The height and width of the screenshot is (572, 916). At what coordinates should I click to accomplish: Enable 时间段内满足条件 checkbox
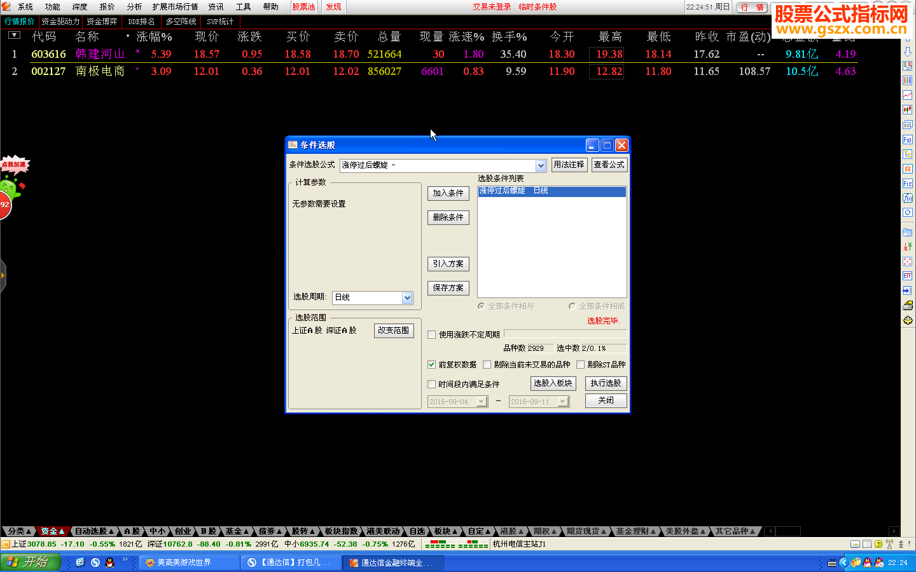pyautogui.click(x=432, y=384)
